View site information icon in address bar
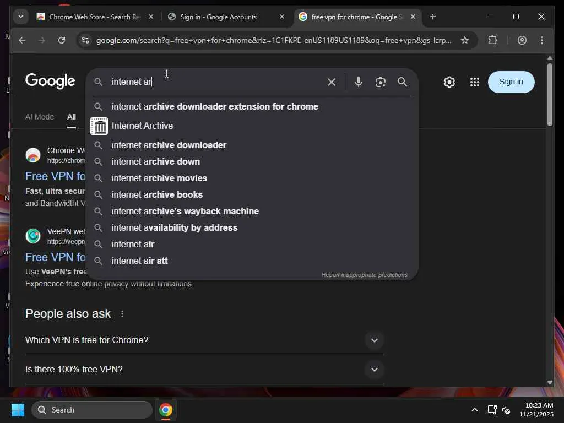The width and height of the screenshot is (564, 423). pyautogui.click(x=85, y=40)
